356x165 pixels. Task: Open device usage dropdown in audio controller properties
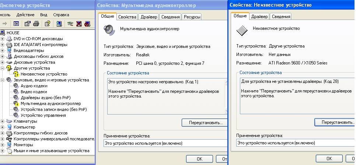pyautogui.click(x=166, y=143)
